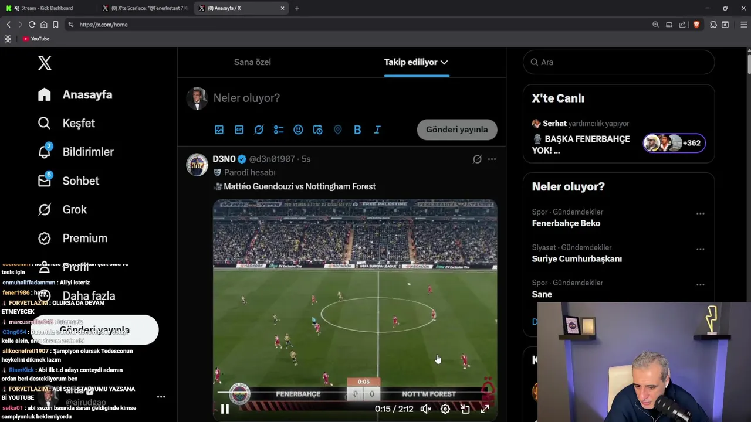Open the YouTube bookmark
This screenshot has height=422, width=751.
pyautogui.click(x=36, y=39)
